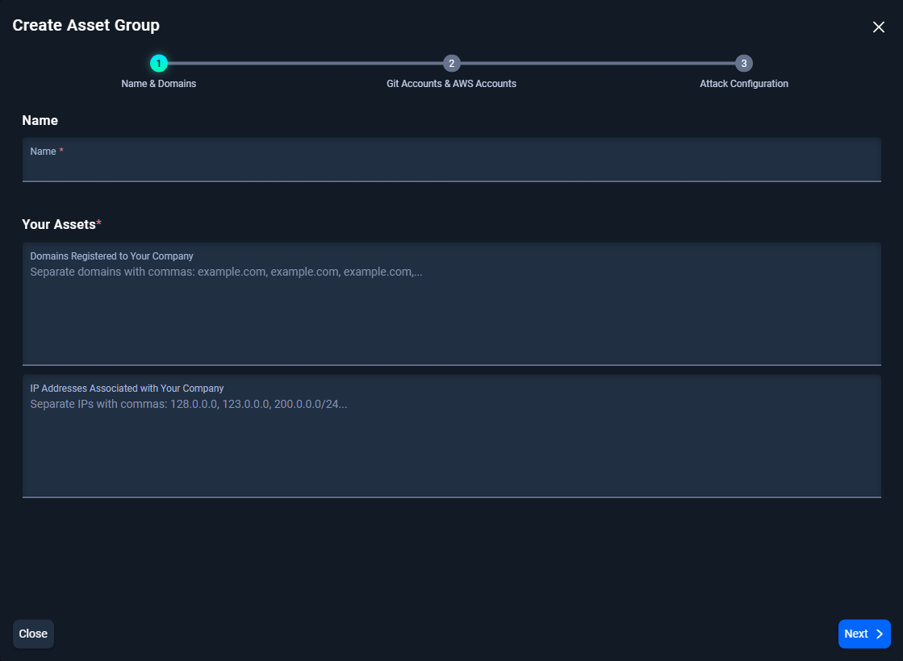The height and width of the screenshot is (661, 903).
Task: Jump to step 2 circle in stepper
Action: point(451,63)
